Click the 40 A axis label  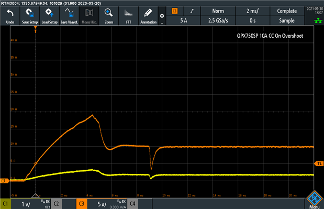click(14, 40)
